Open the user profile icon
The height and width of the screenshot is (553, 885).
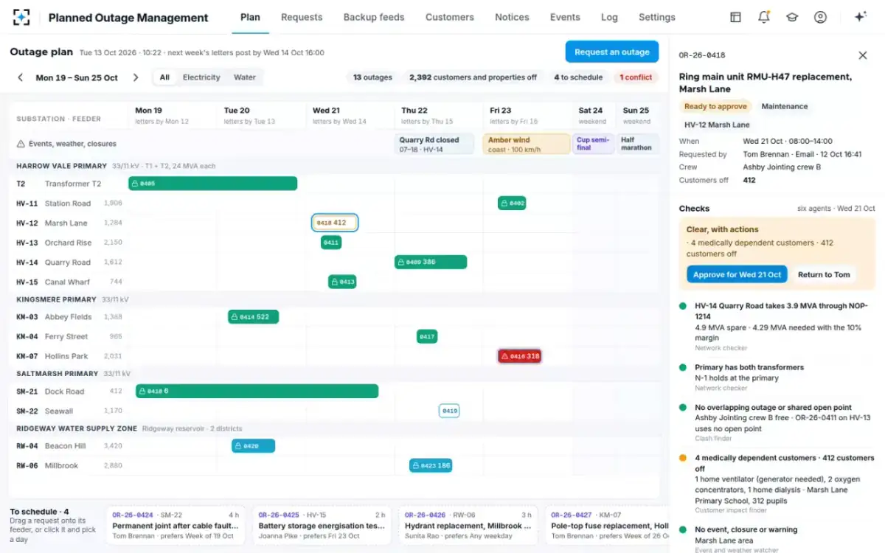820,17
